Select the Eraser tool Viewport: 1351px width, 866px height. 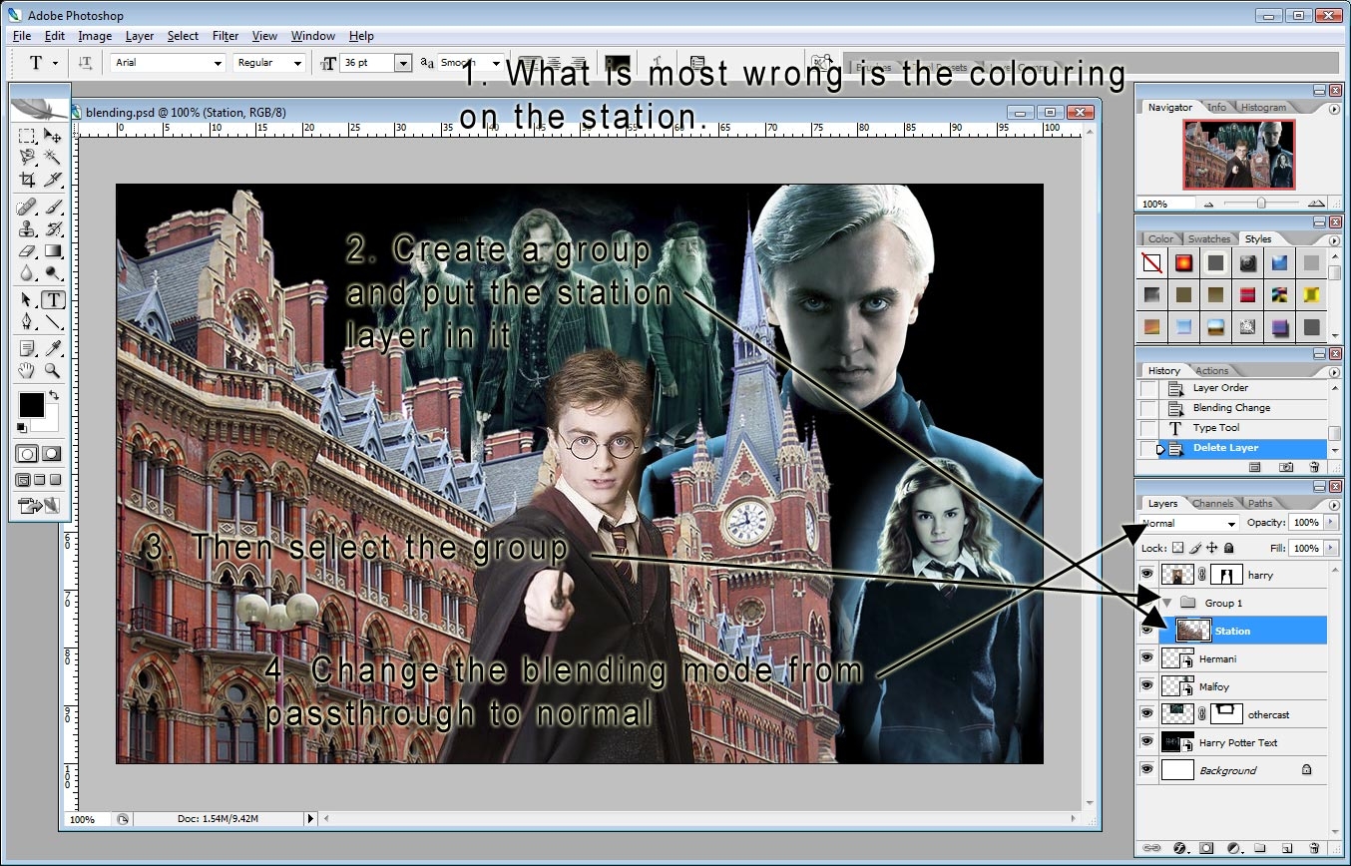pyautogui.click(x=26, y=250)
